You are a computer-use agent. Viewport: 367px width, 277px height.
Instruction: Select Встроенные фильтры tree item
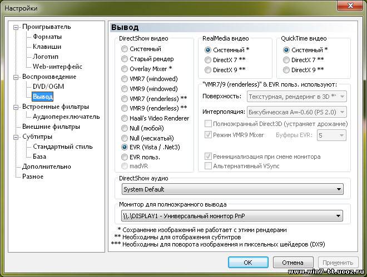56,107
